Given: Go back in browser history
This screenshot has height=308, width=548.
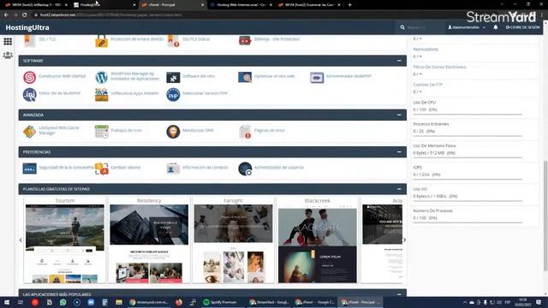Looking at the screenshot, I should (6, 15).
